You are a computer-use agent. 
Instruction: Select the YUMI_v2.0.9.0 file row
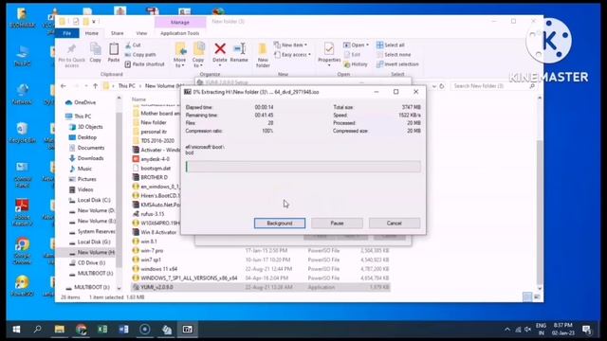coord(261,287)
